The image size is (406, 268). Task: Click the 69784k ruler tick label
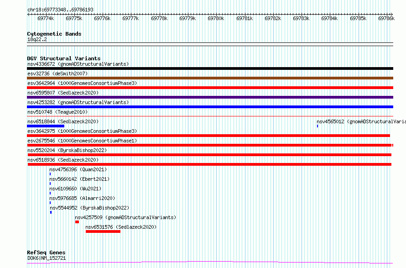[329, 18]
